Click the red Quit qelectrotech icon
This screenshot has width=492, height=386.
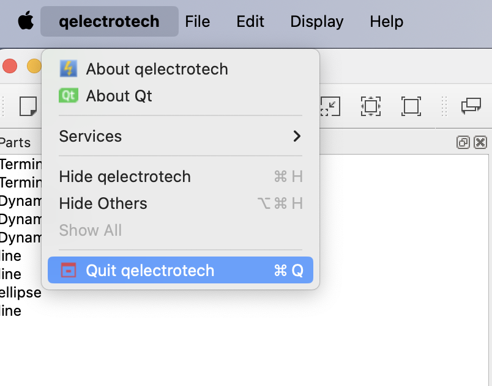[68, 271]
